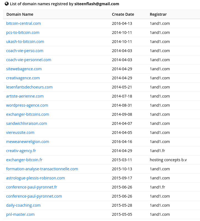Open formation-analyse-transactionnelle.com link
The image size is (200, 221).
pos(42,169)
